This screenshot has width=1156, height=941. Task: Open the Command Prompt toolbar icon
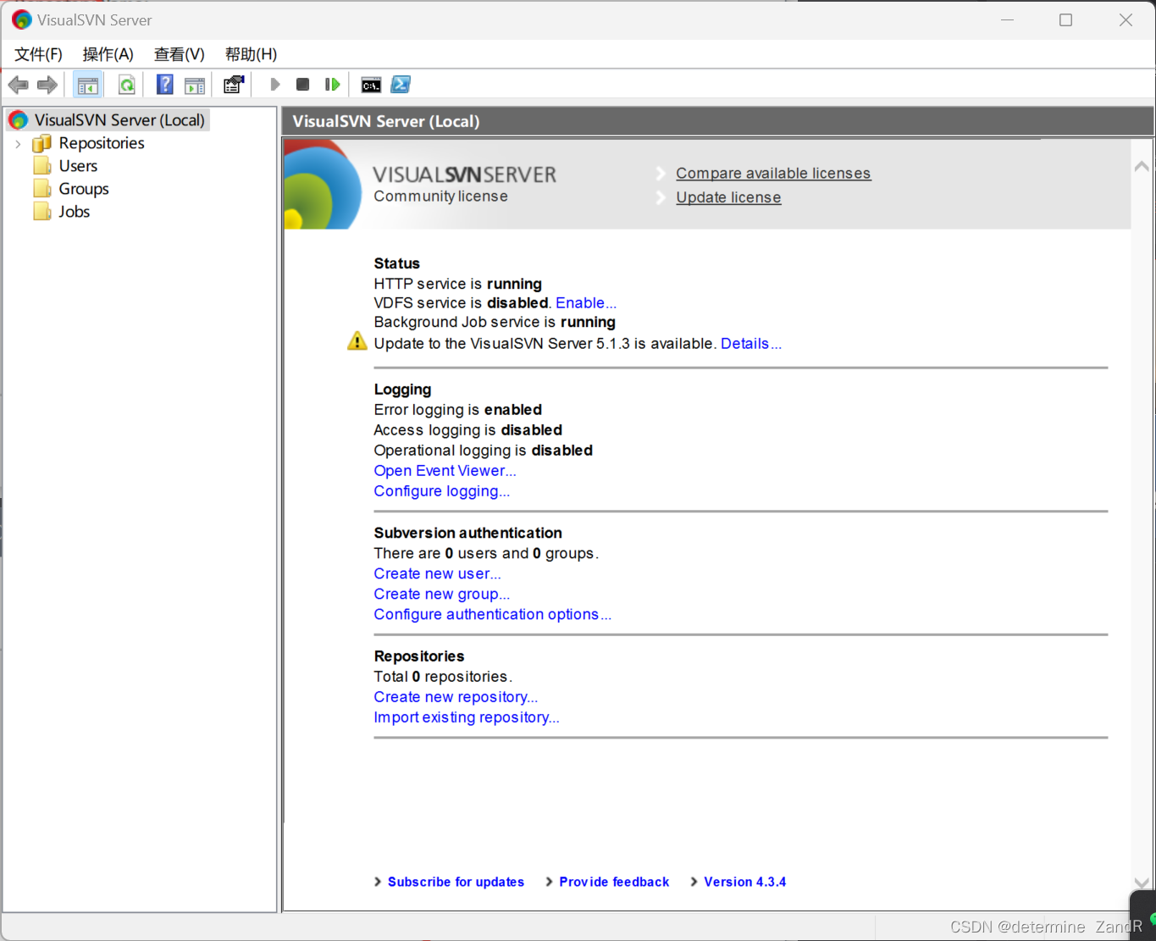tap(371, 85)
